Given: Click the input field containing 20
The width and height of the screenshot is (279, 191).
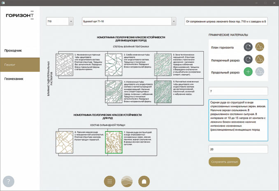Looking at the screenshot, I should point(238,149).
